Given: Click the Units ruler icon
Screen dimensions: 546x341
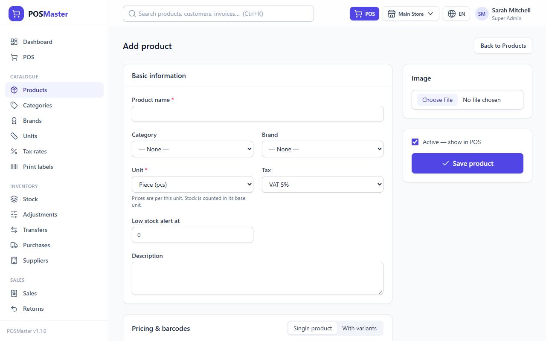Looking at the screenshot, I should pyautogui.click(x=14, y=136).
